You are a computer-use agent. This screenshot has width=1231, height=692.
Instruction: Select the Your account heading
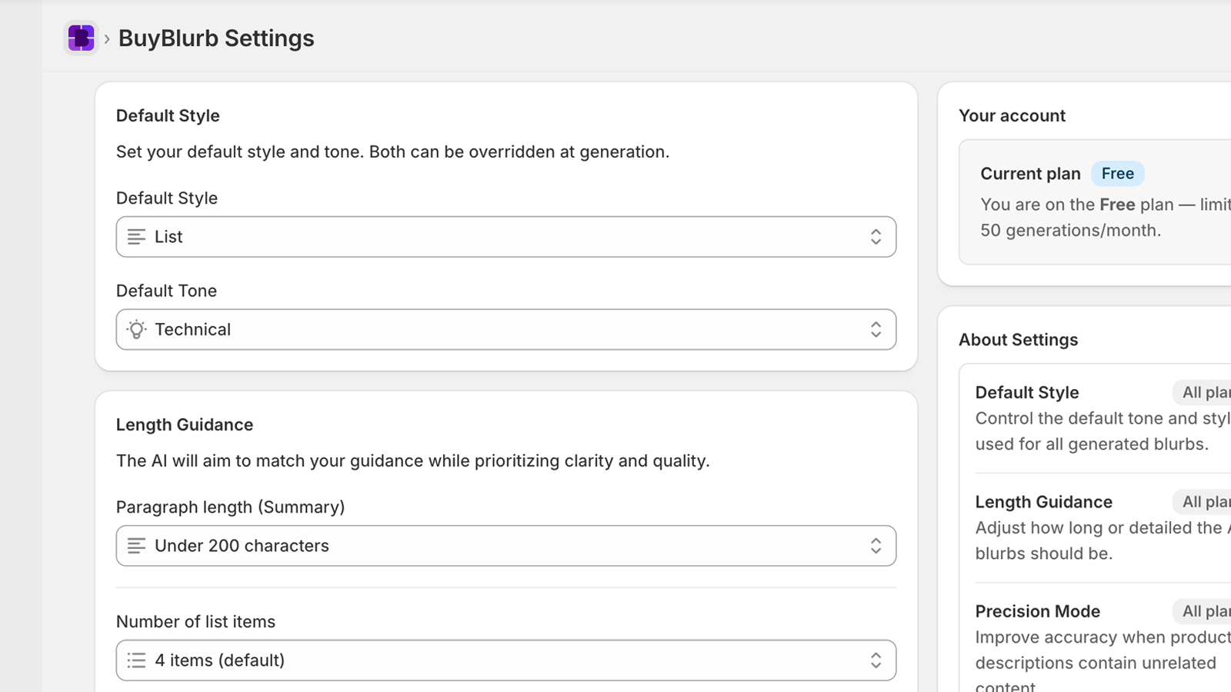pyautogui.click(x=1012, y=115)
